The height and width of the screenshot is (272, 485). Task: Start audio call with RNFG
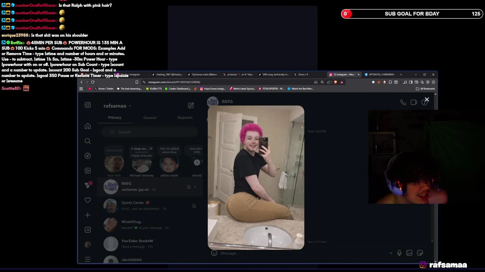click(403, 102)
